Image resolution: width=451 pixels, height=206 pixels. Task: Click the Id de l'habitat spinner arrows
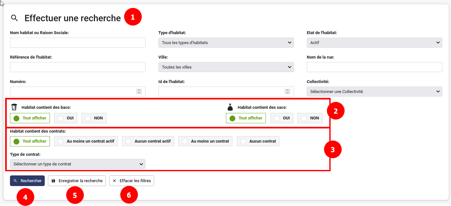287,91
